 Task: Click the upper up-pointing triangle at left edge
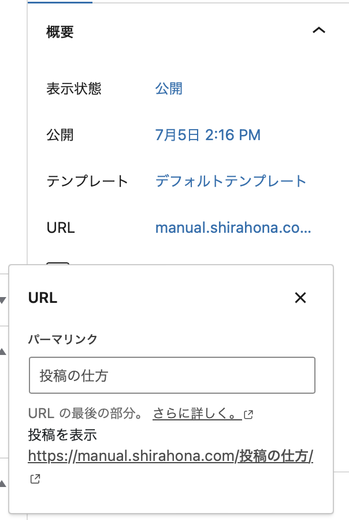click(3, 351)
